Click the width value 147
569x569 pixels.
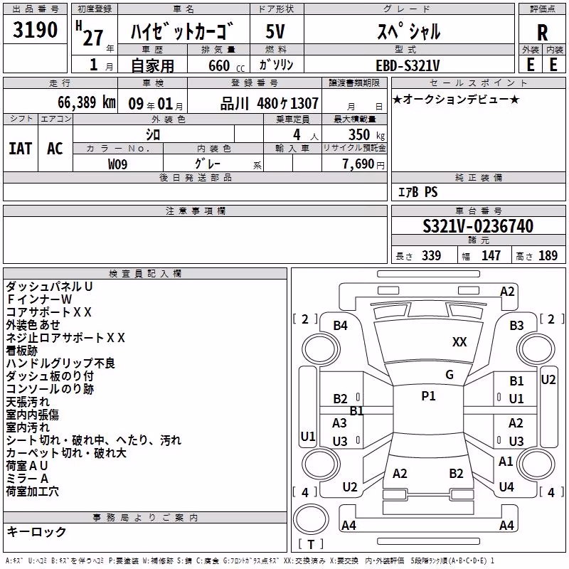point(491,256)
